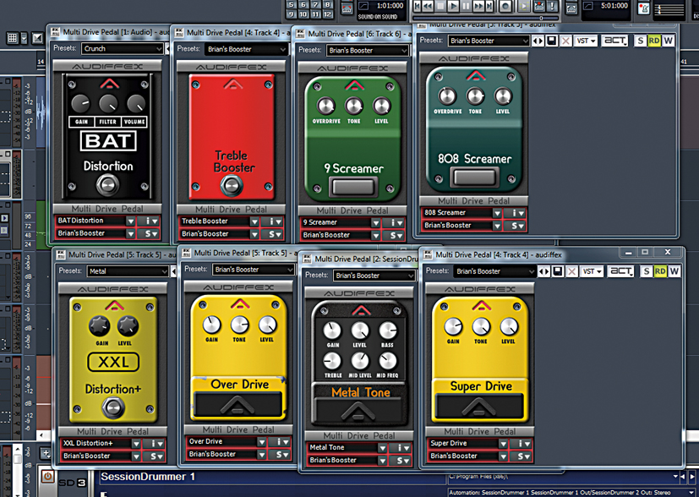The width and height of the screenshot is (699, 497).
Task: Start playback with the transport Play button
Action: (x=453, y=6)
